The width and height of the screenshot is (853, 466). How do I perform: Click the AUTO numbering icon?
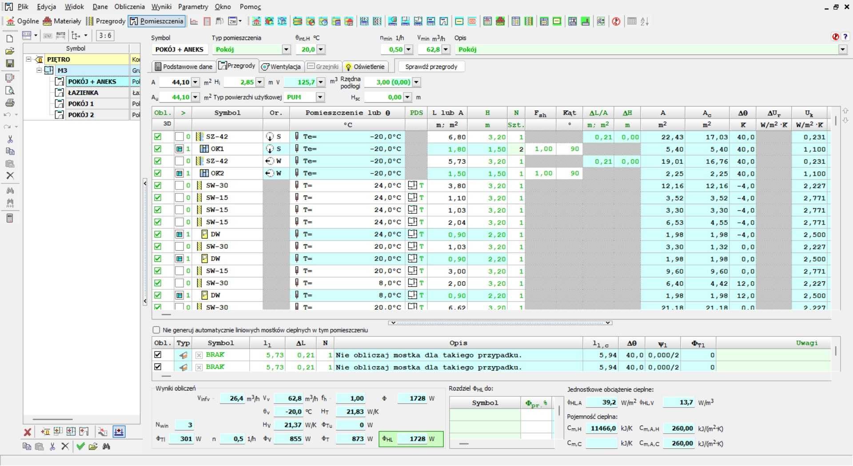pyautogui.click(x=61, y=36)
